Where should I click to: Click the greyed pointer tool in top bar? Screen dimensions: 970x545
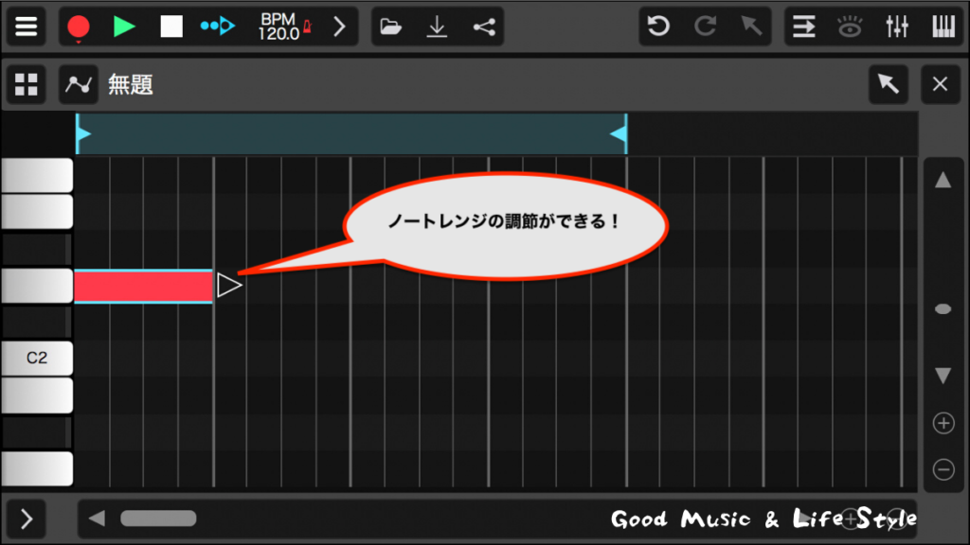tap(751, 26)
